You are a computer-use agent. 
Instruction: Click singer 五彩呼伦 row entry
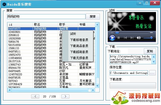[x=67, y=84]
